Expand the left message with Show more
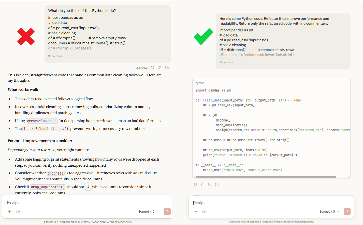The width and height of the screenshot is (363, 225). click(55, 56)
